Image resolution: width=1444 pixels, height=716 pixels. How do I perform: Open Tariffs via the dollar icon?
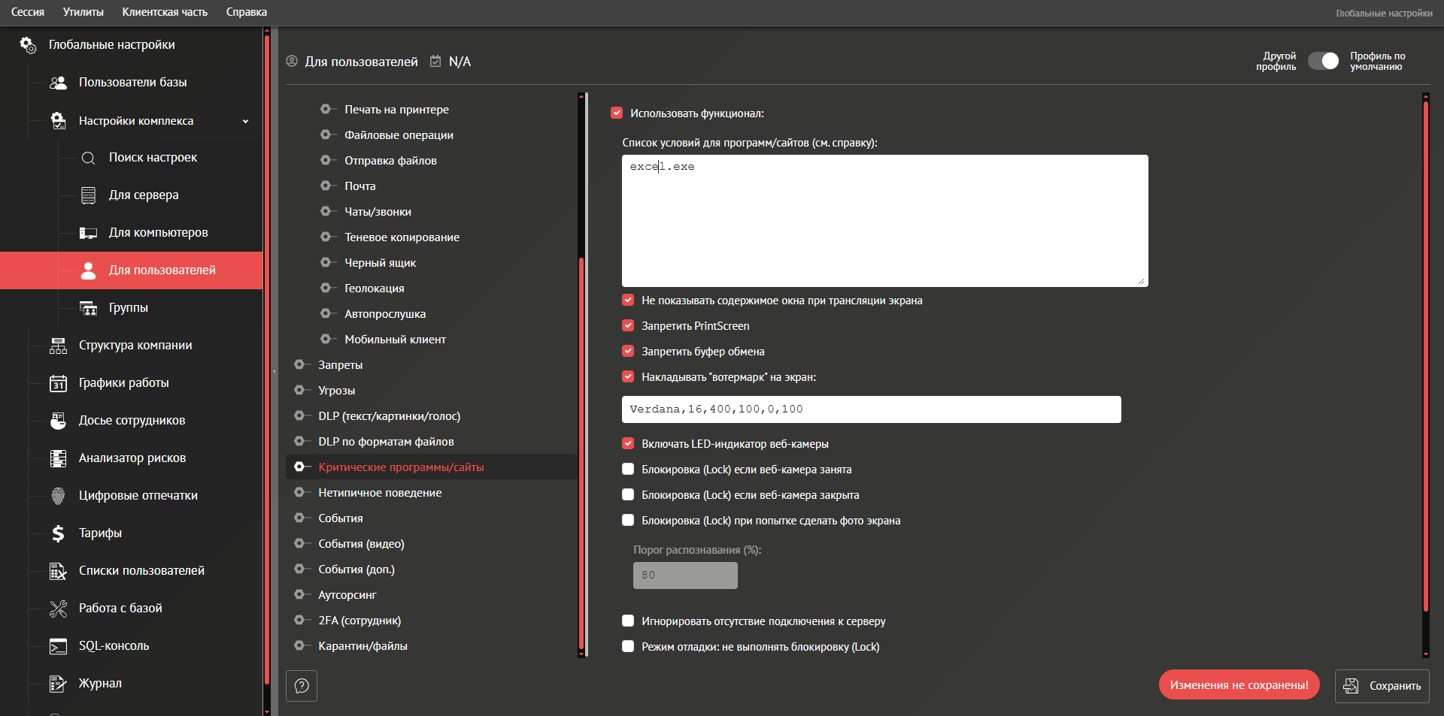pyautogui.click(x=58, y=533)
